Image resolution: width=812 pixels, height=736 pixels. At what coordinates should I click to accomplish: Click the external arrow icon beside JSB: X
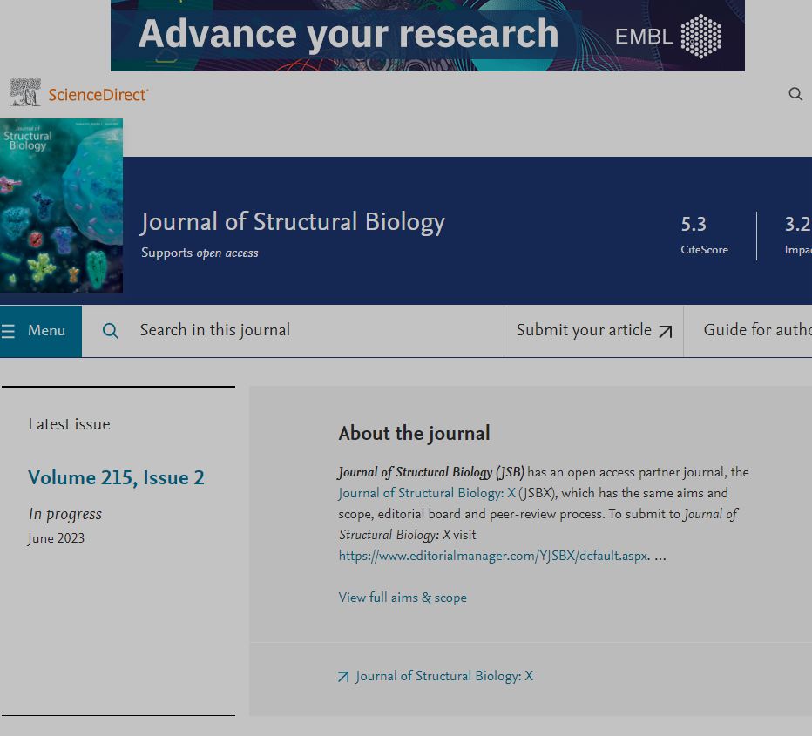343,677
